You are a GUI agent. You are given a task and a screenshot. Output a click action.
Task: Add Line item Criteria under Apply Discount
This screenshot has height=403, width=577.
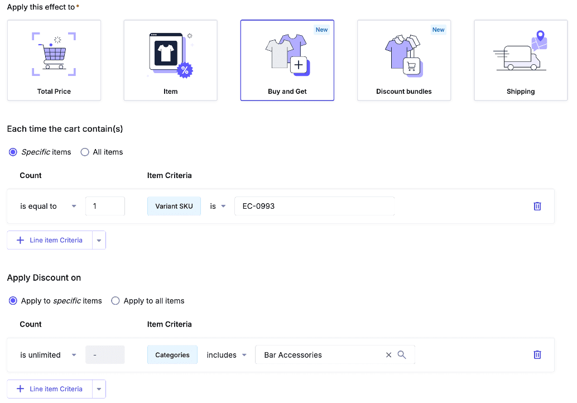coord(50,389)
